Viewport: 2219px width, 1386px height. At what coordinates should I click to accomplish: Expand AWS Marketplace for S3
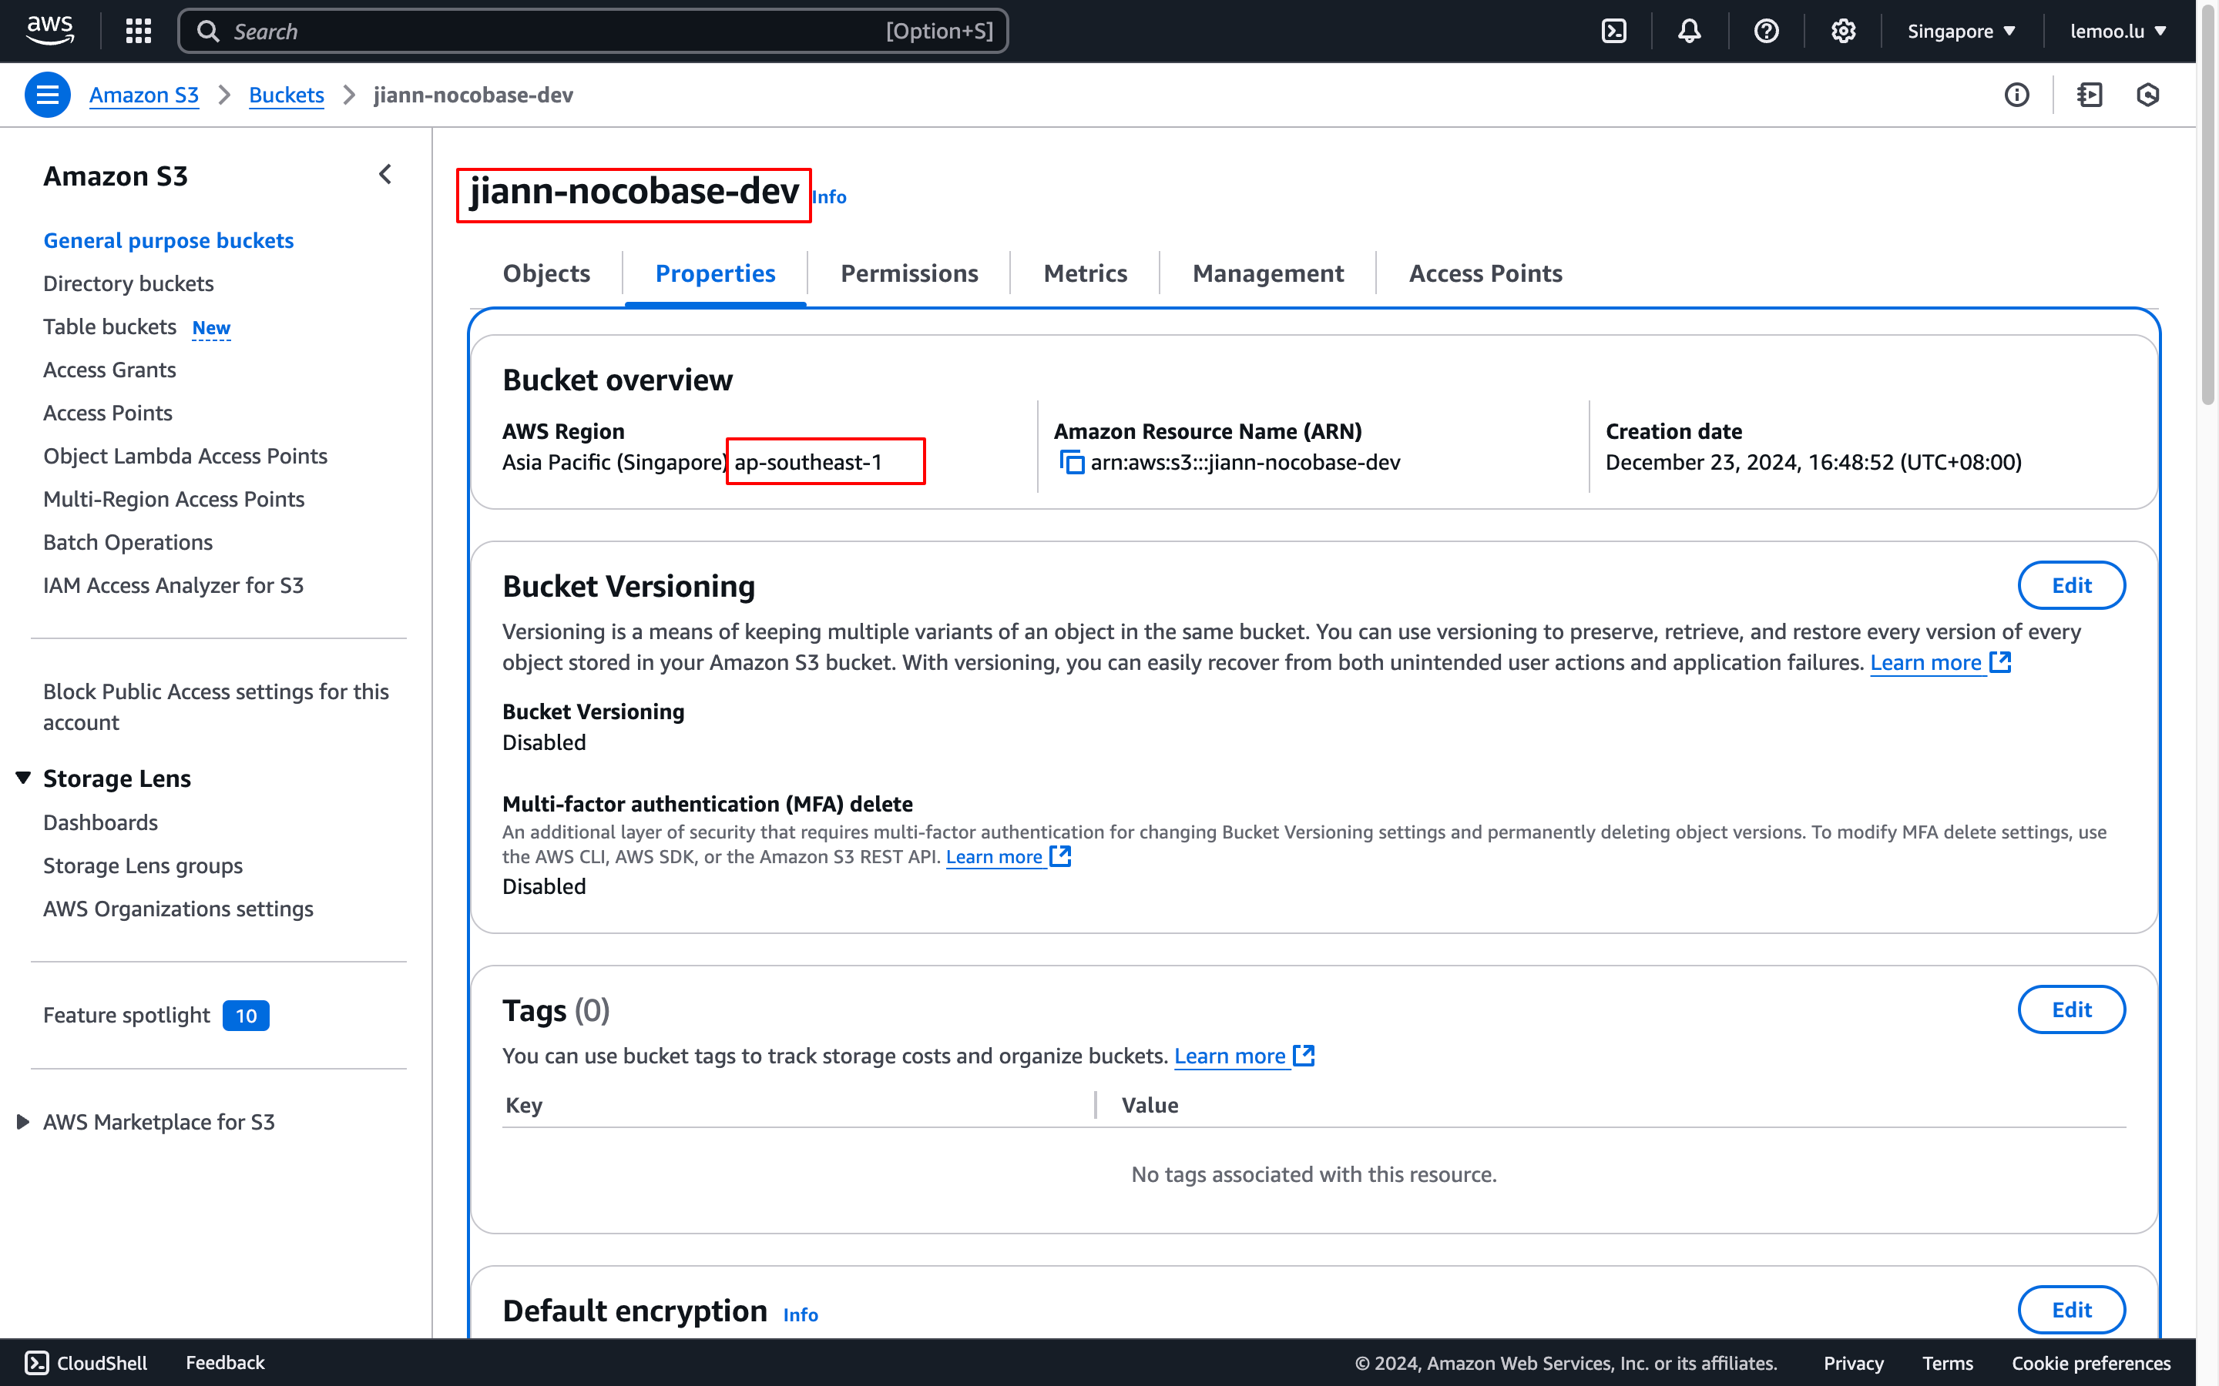pos(24,1121)
